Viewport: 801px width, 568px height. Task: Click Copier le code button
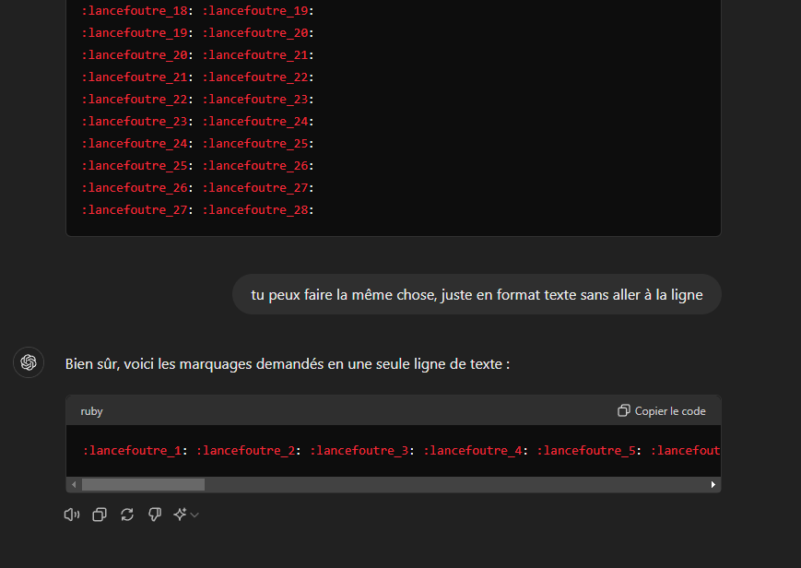(662, 411)
